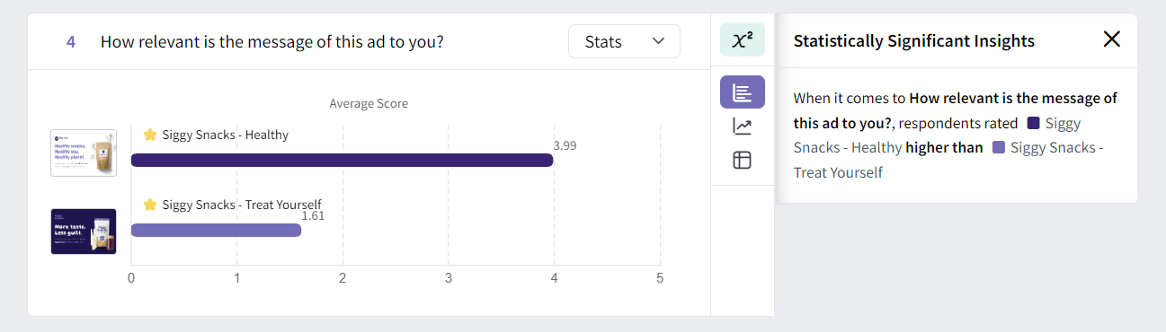1166x332 pixels.
Task: Open the Stats dropdown
Action: (x=624, y=41)
